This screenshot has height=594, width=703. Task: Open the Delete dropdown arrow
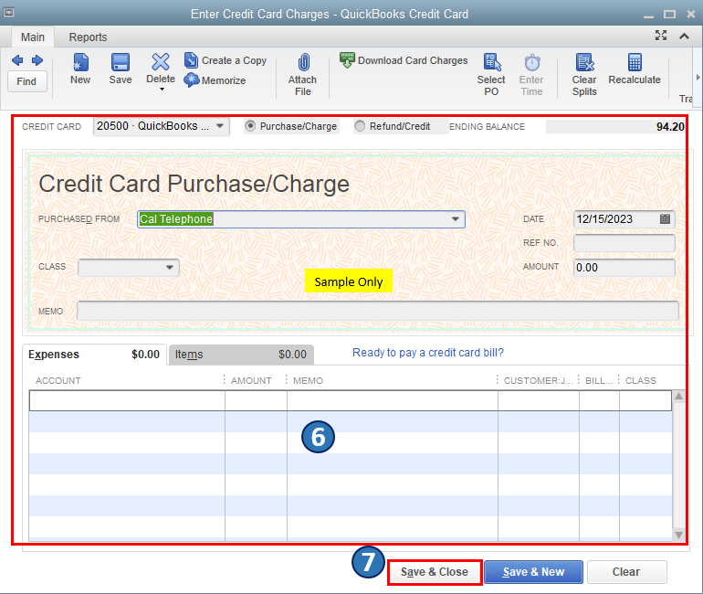click(162, 90)
